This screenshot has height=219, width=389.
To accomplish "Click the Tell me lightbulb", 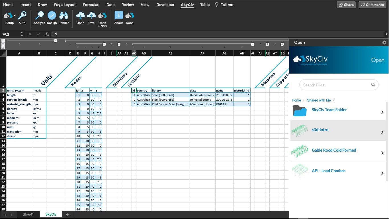I will tap(217, 5).
